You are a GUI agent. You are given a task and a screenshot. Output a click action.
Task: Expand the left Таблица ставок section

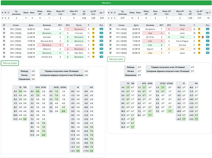coord(10,63)
